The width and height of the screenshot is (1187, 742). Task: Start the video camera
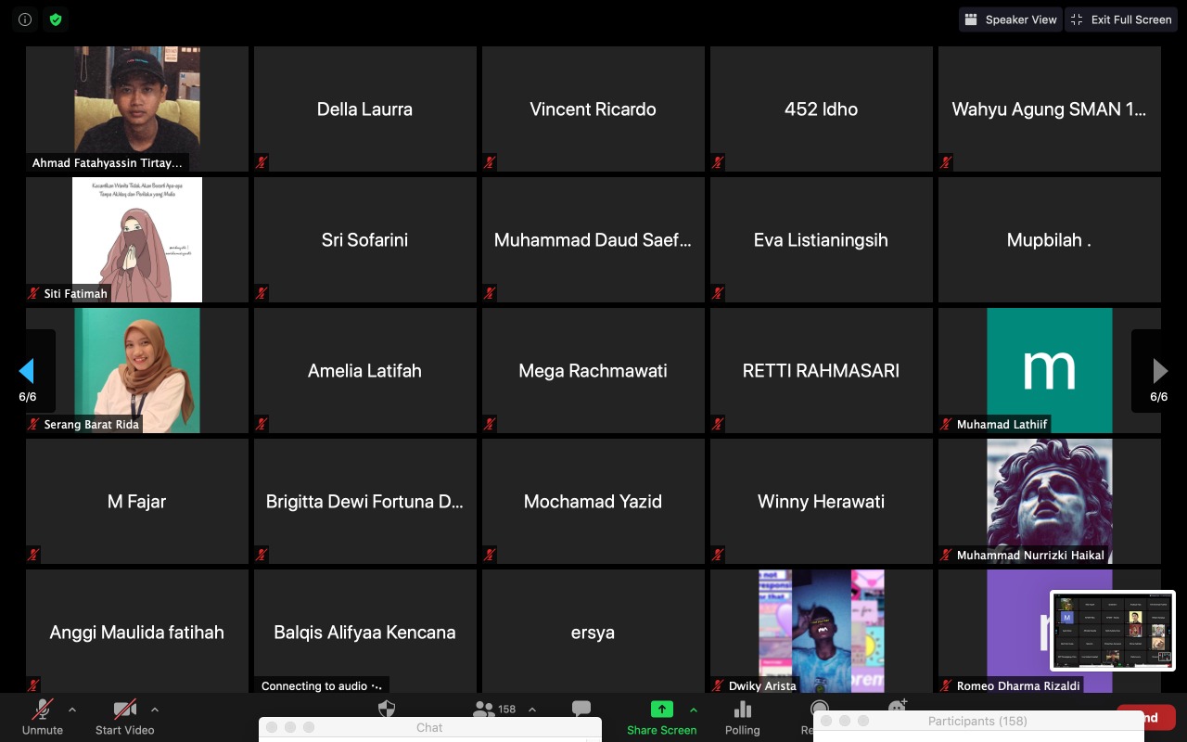[124, 710]
